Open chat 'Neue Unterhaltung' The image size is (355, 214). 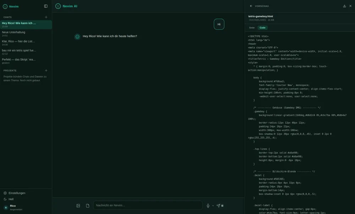coord(26,33)
